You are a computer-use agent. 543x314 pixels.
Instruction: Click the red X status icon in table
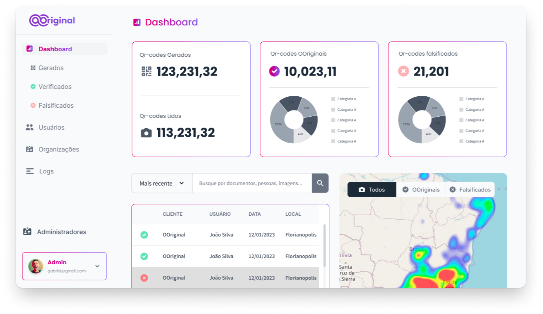pos(144,278)
